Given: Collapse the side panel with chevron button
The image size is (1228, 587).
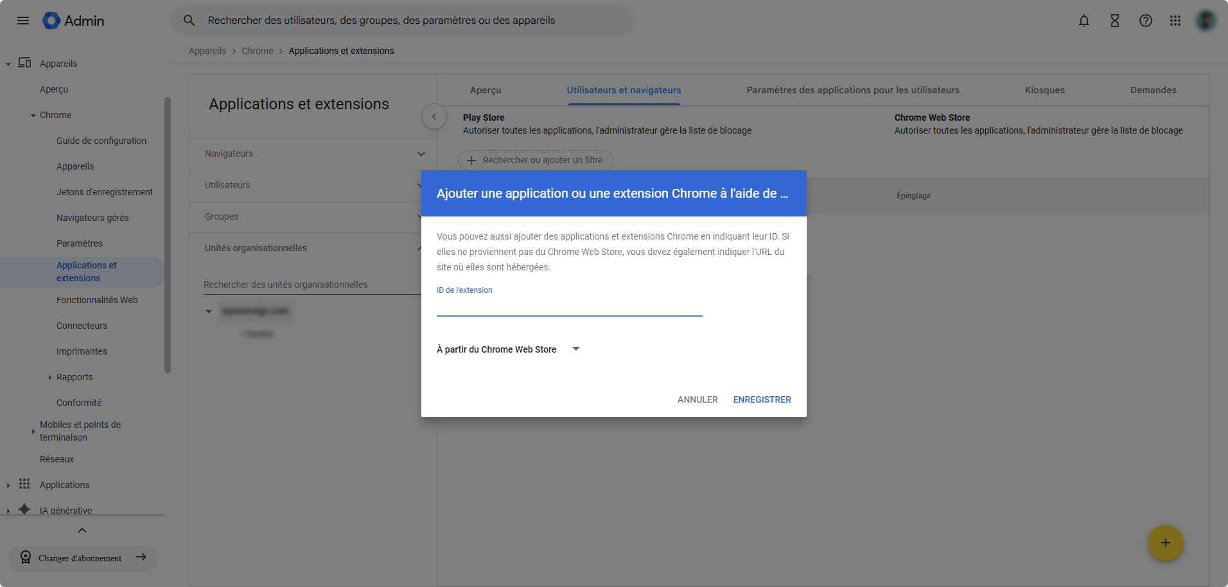Looking at the screenshot, I should click(x=434, y=116).
